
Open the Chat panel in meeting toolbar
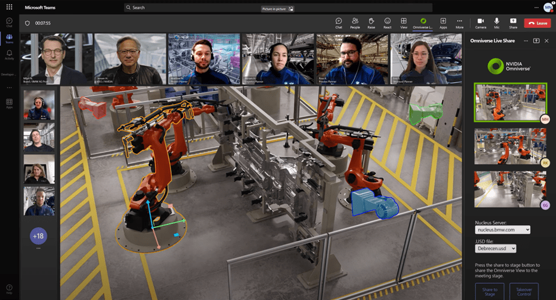(338, 22)
